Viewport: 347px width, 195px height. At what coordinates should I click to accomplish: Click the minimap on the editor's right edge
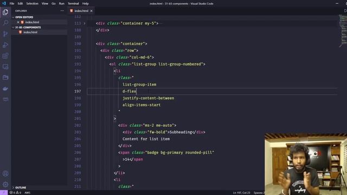pos(343,31)
